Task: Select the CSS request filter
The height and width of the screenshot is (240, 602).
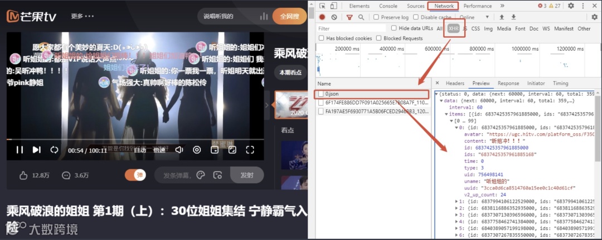Action: (x=475, y=29)
